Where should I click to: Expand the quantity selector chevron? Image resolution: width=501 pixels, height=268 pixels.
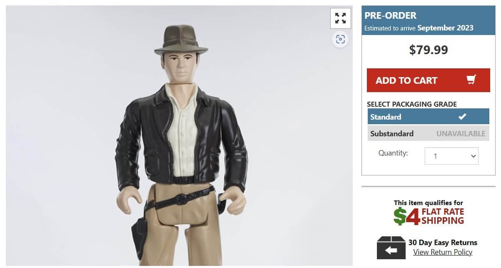point(473,156)
